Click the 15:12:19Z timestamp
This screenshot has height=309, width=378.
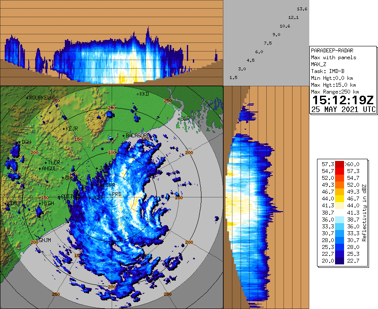(343, 100)
